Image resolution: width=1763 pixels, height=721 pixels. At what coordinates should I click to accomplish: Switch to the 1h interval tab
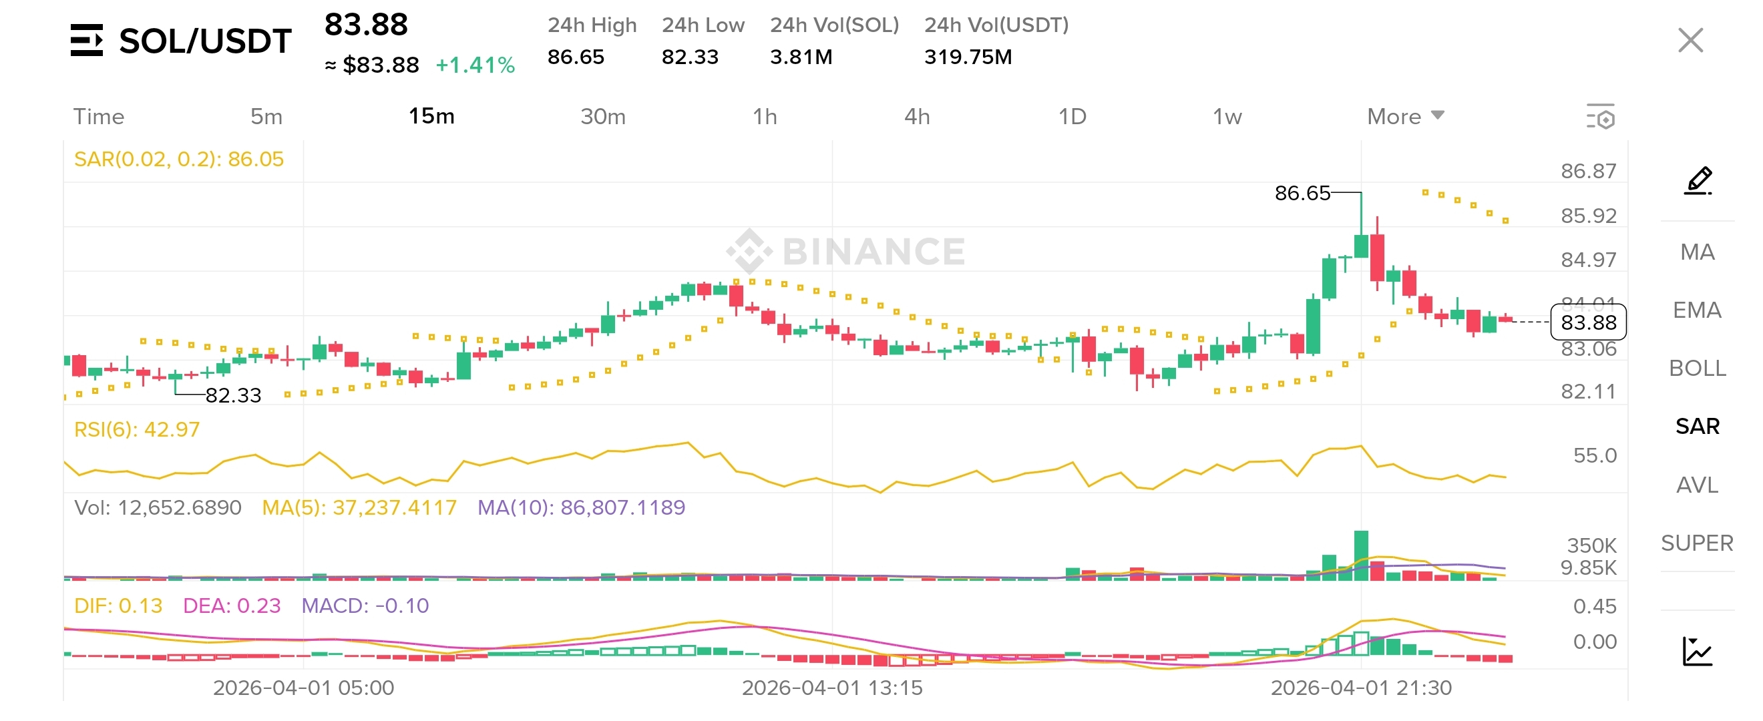click(765, 117)
